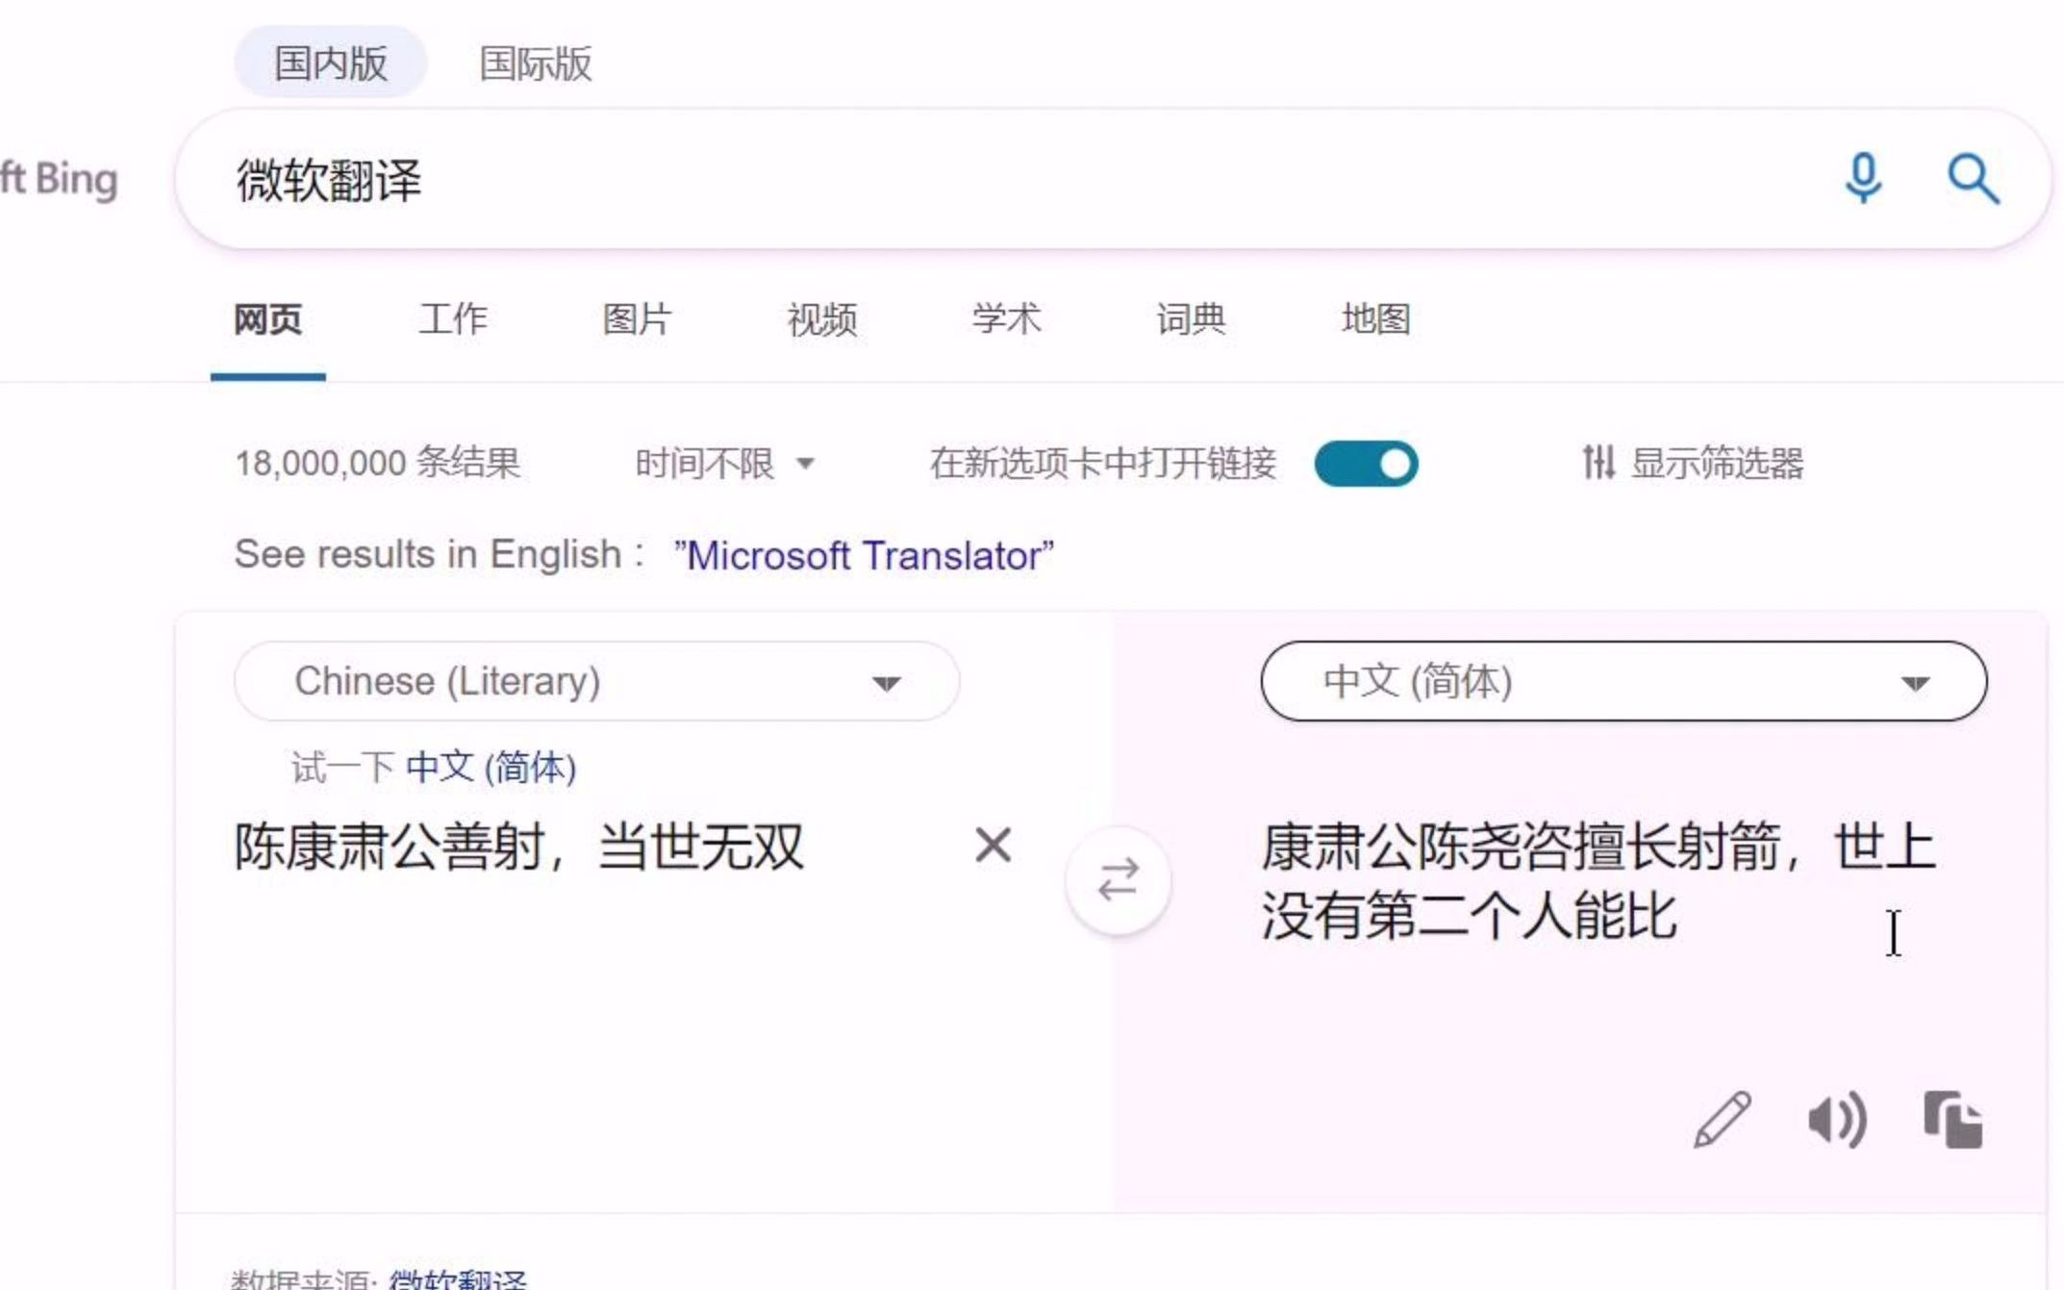Swap source and target languages
The width and height of the screenshot is (2064, 1290).
click(x=1118, y=880)
